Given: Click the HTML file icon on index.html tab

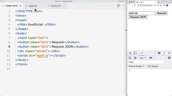Looking at the screenshot, I should [x=3, y=6].
